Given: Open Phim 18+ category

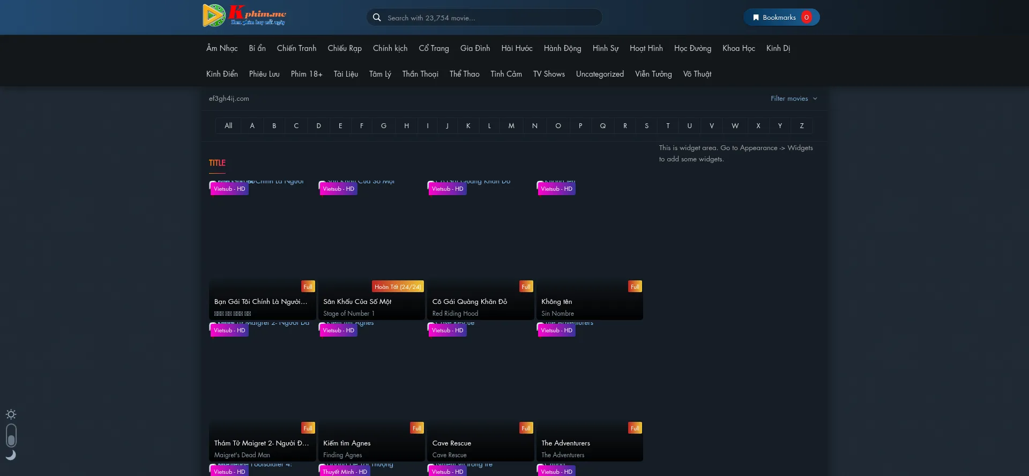Looking at the screenshot, I should (x=307, y=74).
